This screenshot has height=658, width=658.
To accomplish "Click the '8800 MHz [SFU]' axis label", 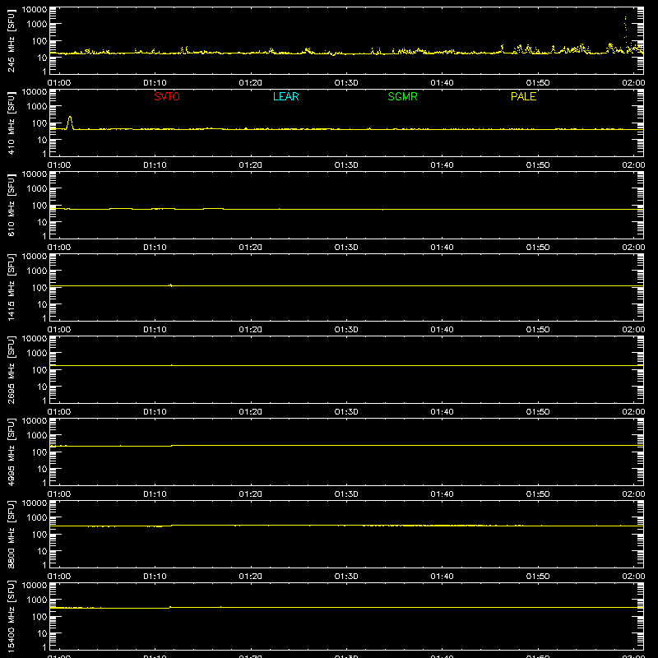I will pyautogui.click(x=11, y=535).
